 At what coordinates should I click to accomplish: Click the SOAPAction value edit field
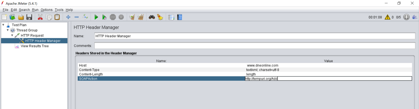pyautogui.click(x=328, y=79)
